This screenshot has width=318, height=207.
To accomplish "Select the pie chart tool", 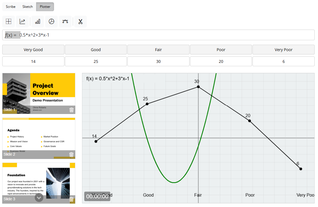I will [52, 22].
